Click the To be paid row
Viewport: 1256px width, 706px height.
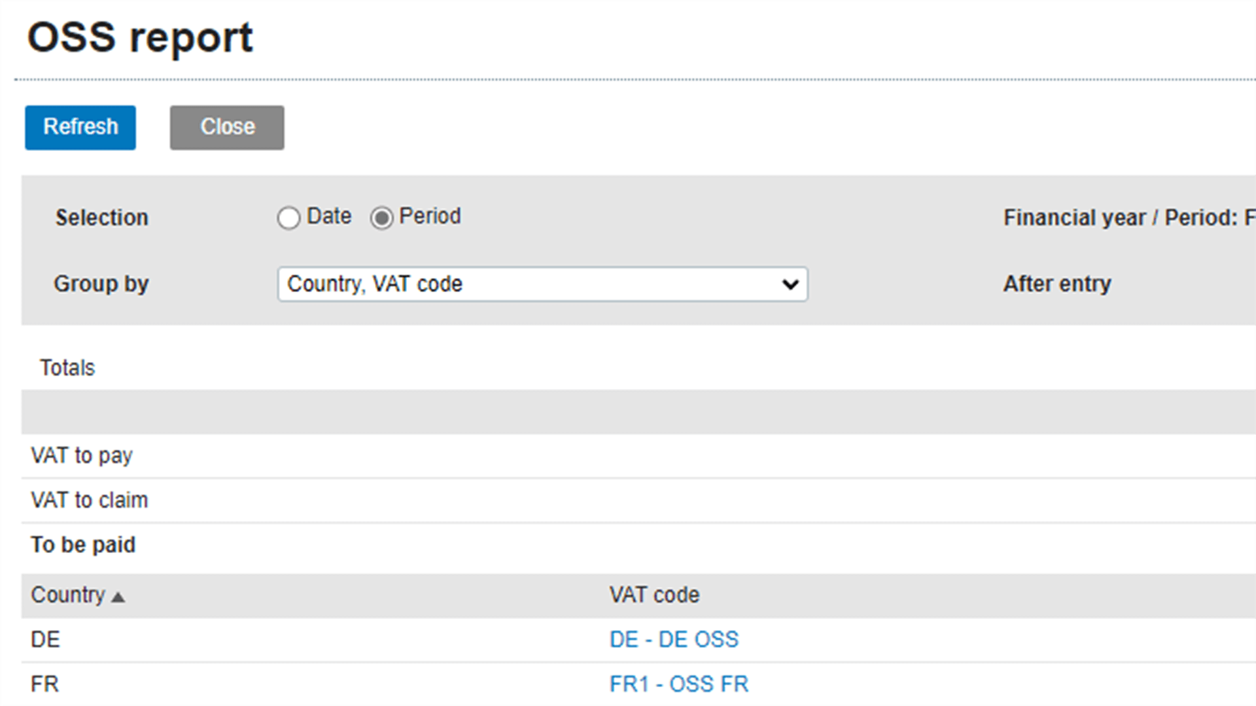[x=83, y=545]
